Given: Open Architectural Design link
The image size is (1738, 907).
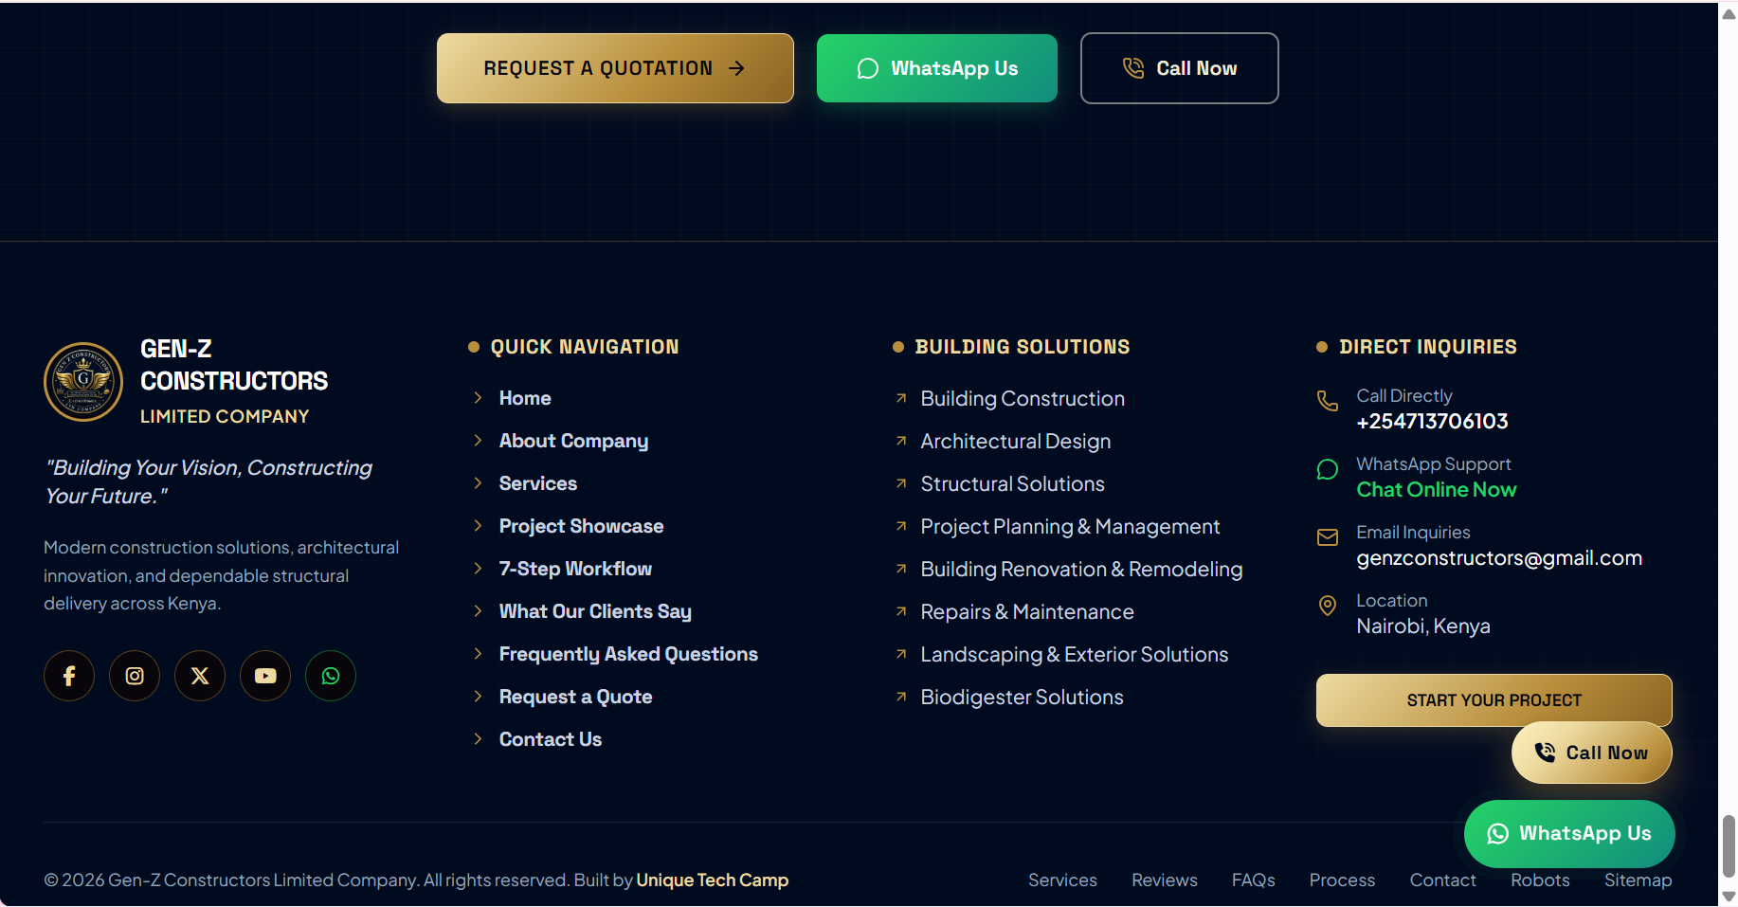Looking at the screenshot, I should (1016, 441).
